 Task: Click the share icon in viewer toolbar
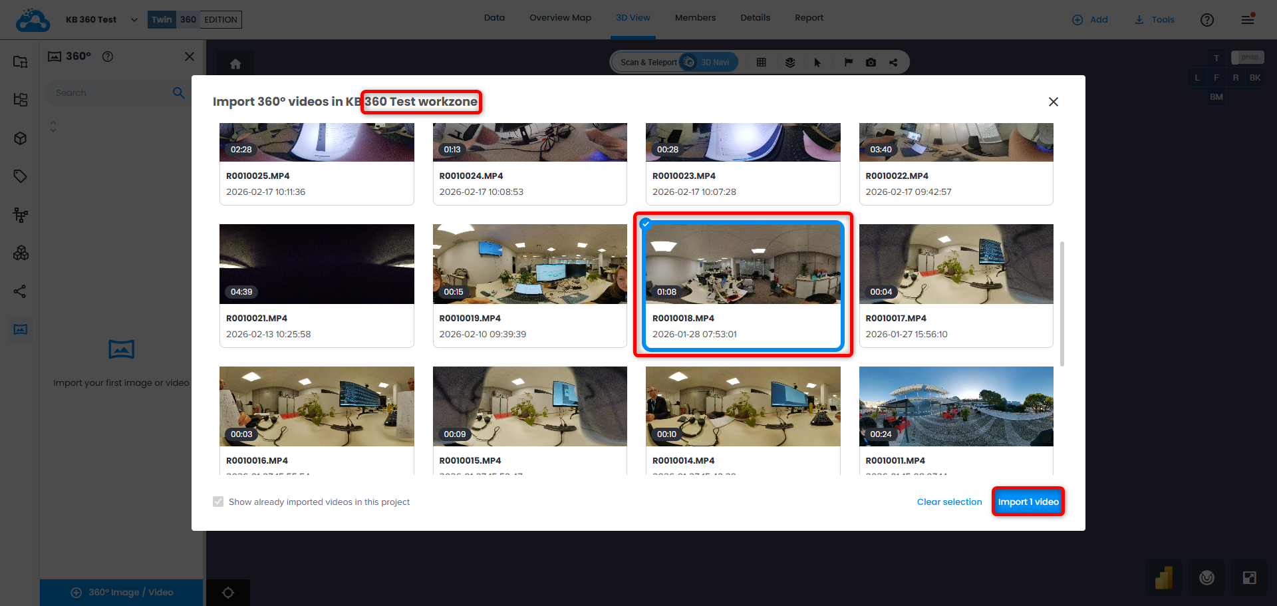pos(893,63)
